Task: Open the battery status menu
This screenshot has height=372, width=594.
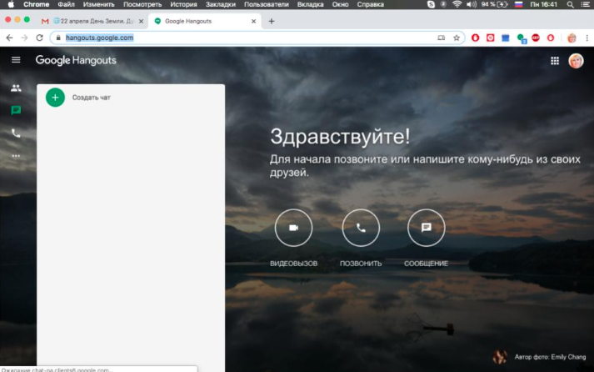Action: click(x=494, y=4)
